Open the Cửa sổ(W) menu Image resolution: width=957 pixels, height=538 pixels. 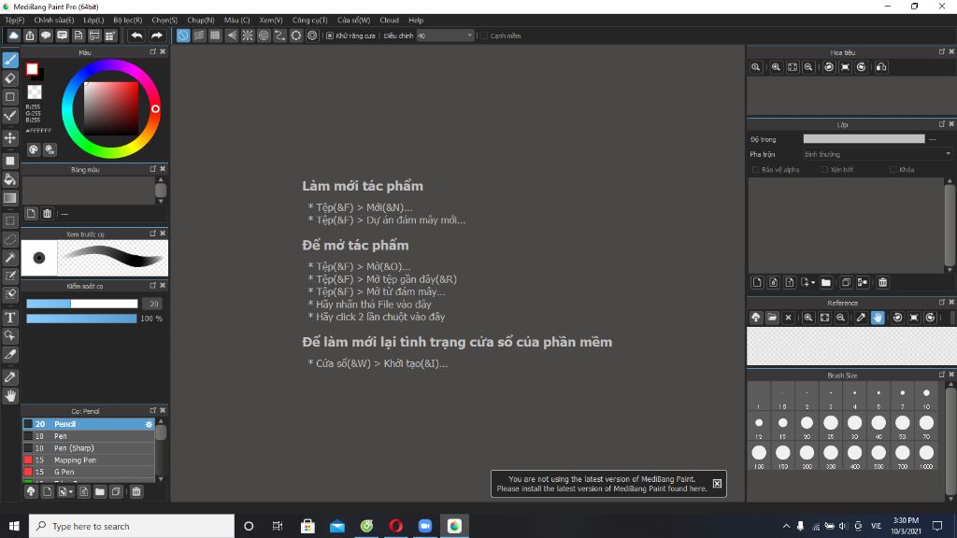tap(353, 21)
